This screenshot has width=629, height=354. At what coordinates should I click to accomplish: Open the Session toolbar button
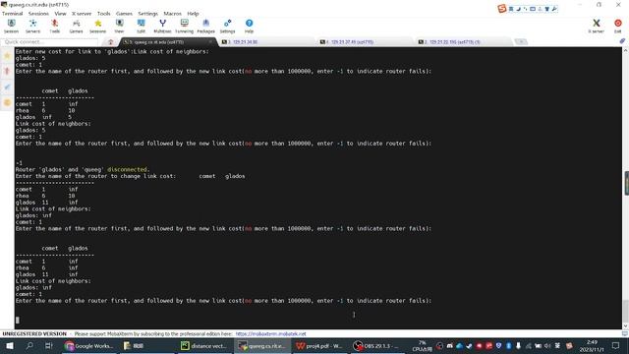11,27
